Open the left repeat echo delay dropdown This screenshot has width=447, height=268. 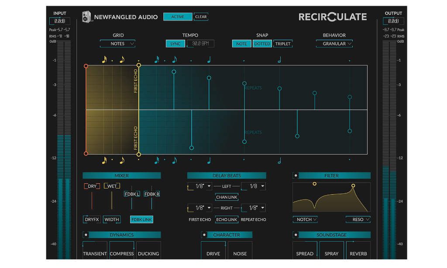tap(254, 186)
